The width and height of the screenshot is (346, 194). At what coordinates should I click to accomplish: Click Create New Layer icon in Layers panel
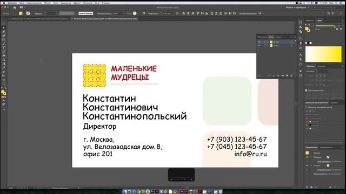pos(287,75)
